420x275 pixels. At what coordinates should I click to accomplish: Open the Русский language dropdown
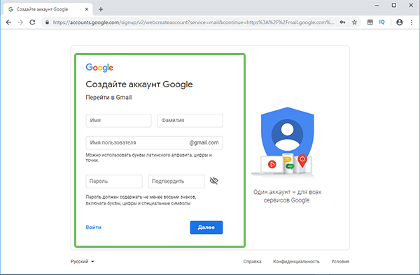pos(82,261)
